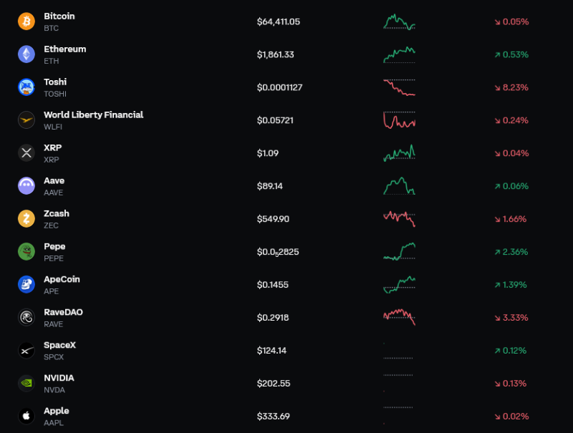Image resolution: width=573 pixels, height=433 pixels.
Task: Open the orange Bitcoin logo icon
Action: click(x=27, y=21)
